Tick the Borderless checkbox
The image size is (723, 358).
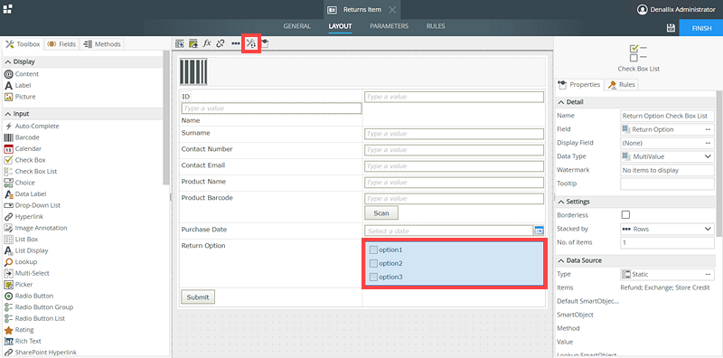point(625,215)
